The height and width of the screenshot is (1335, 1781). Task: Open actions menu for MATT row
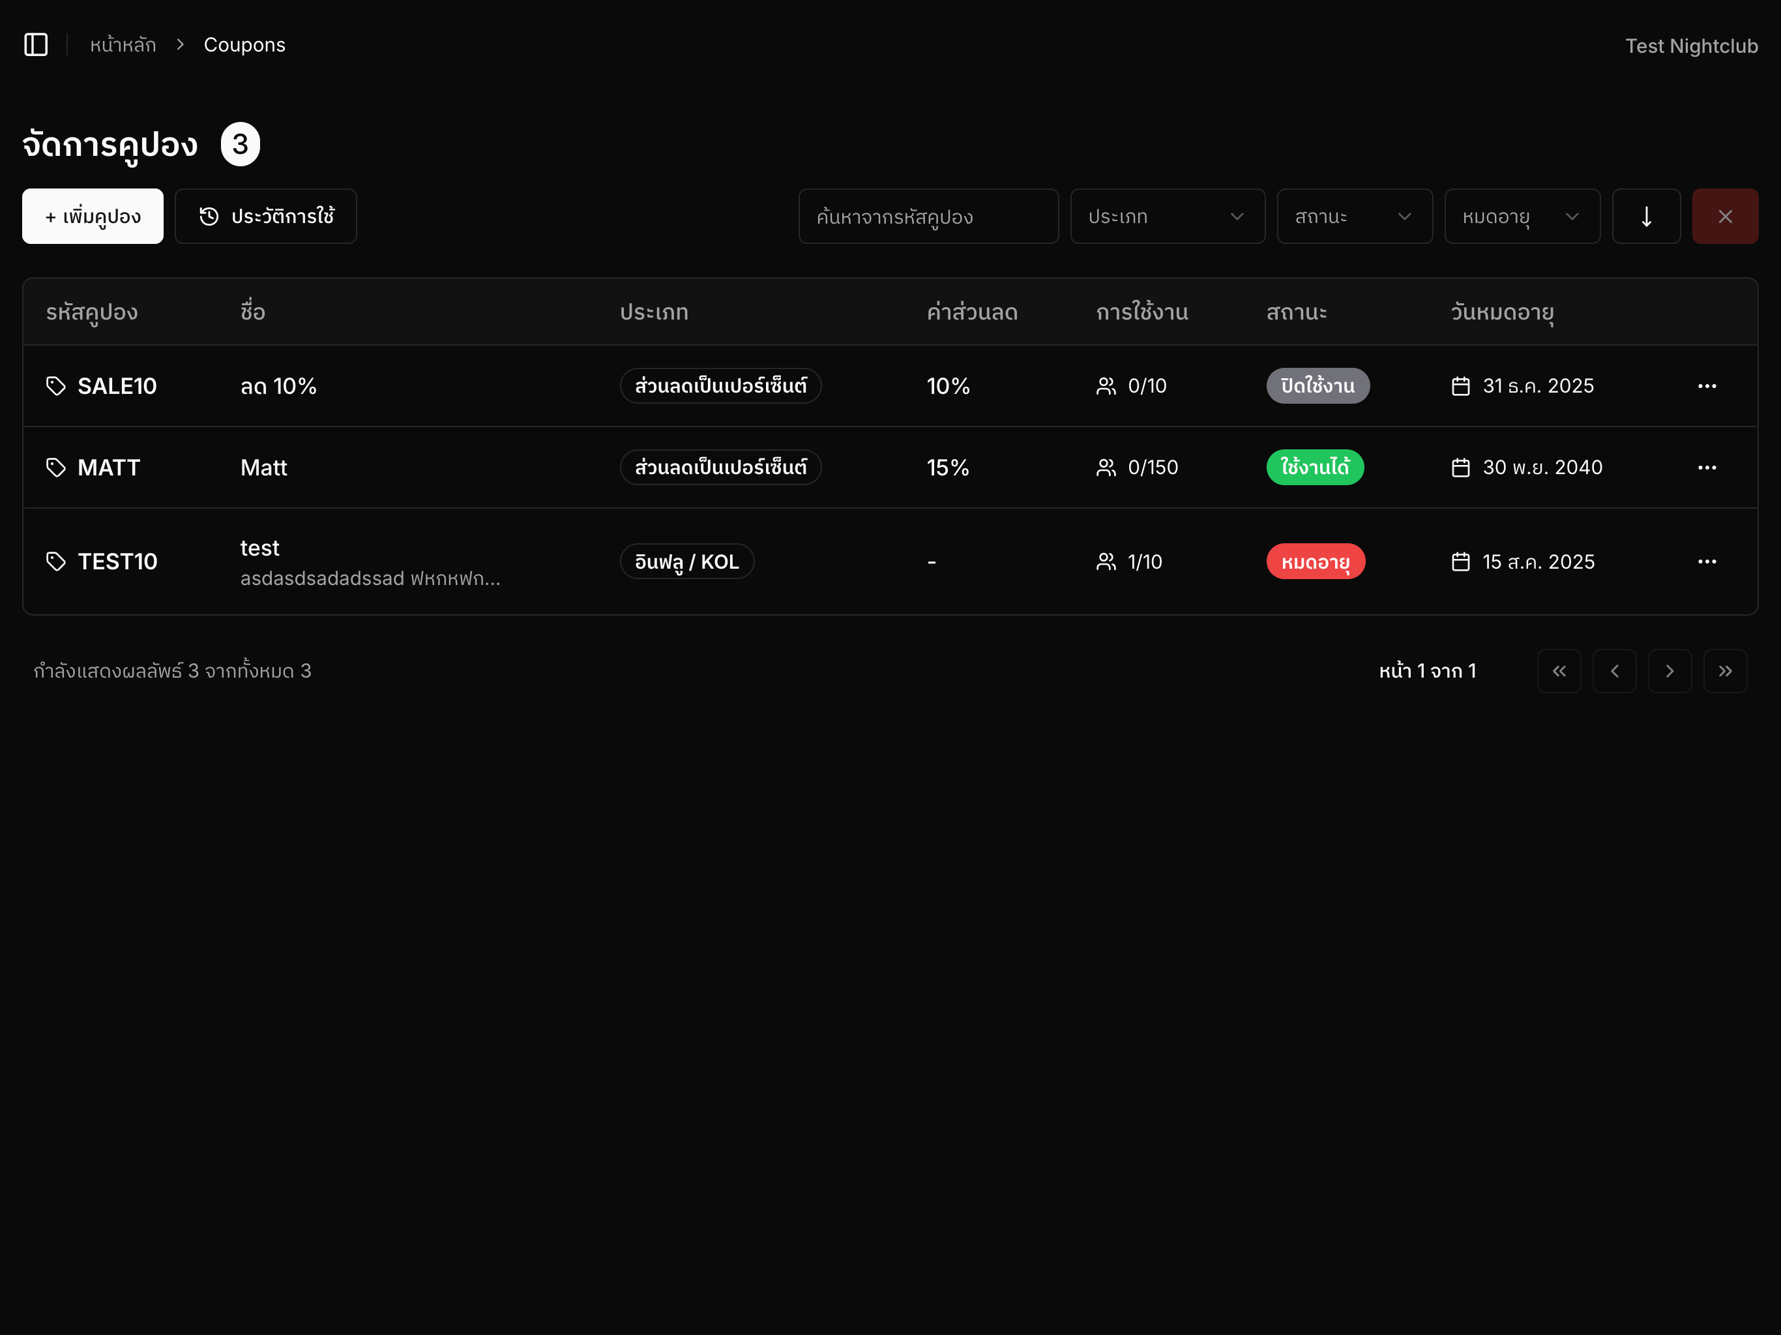1707,468
